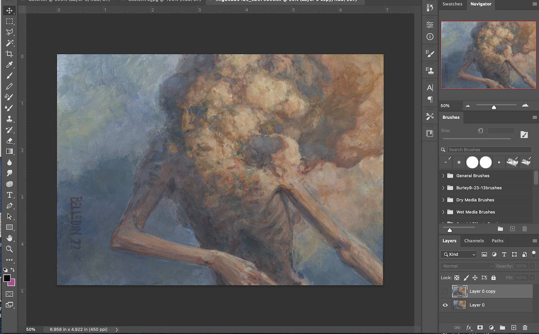Select the Rectangle shape tool

9,228
